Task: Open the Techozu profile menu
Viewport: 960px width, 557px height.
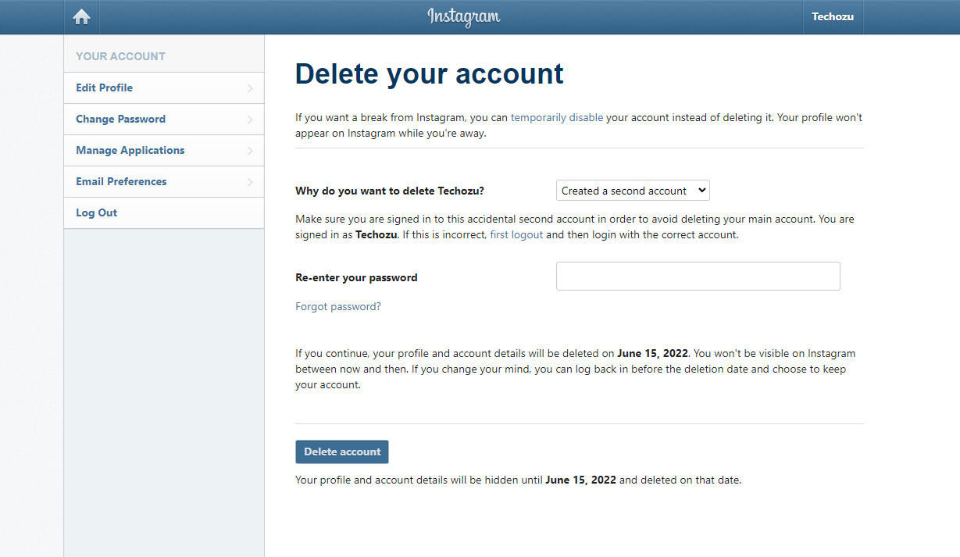Action: click(832, 16)
